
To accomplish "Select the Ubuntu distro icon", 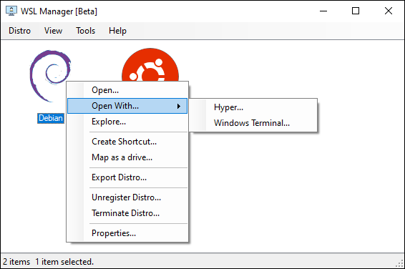I will pyautogui.click(x=150, y=64).
